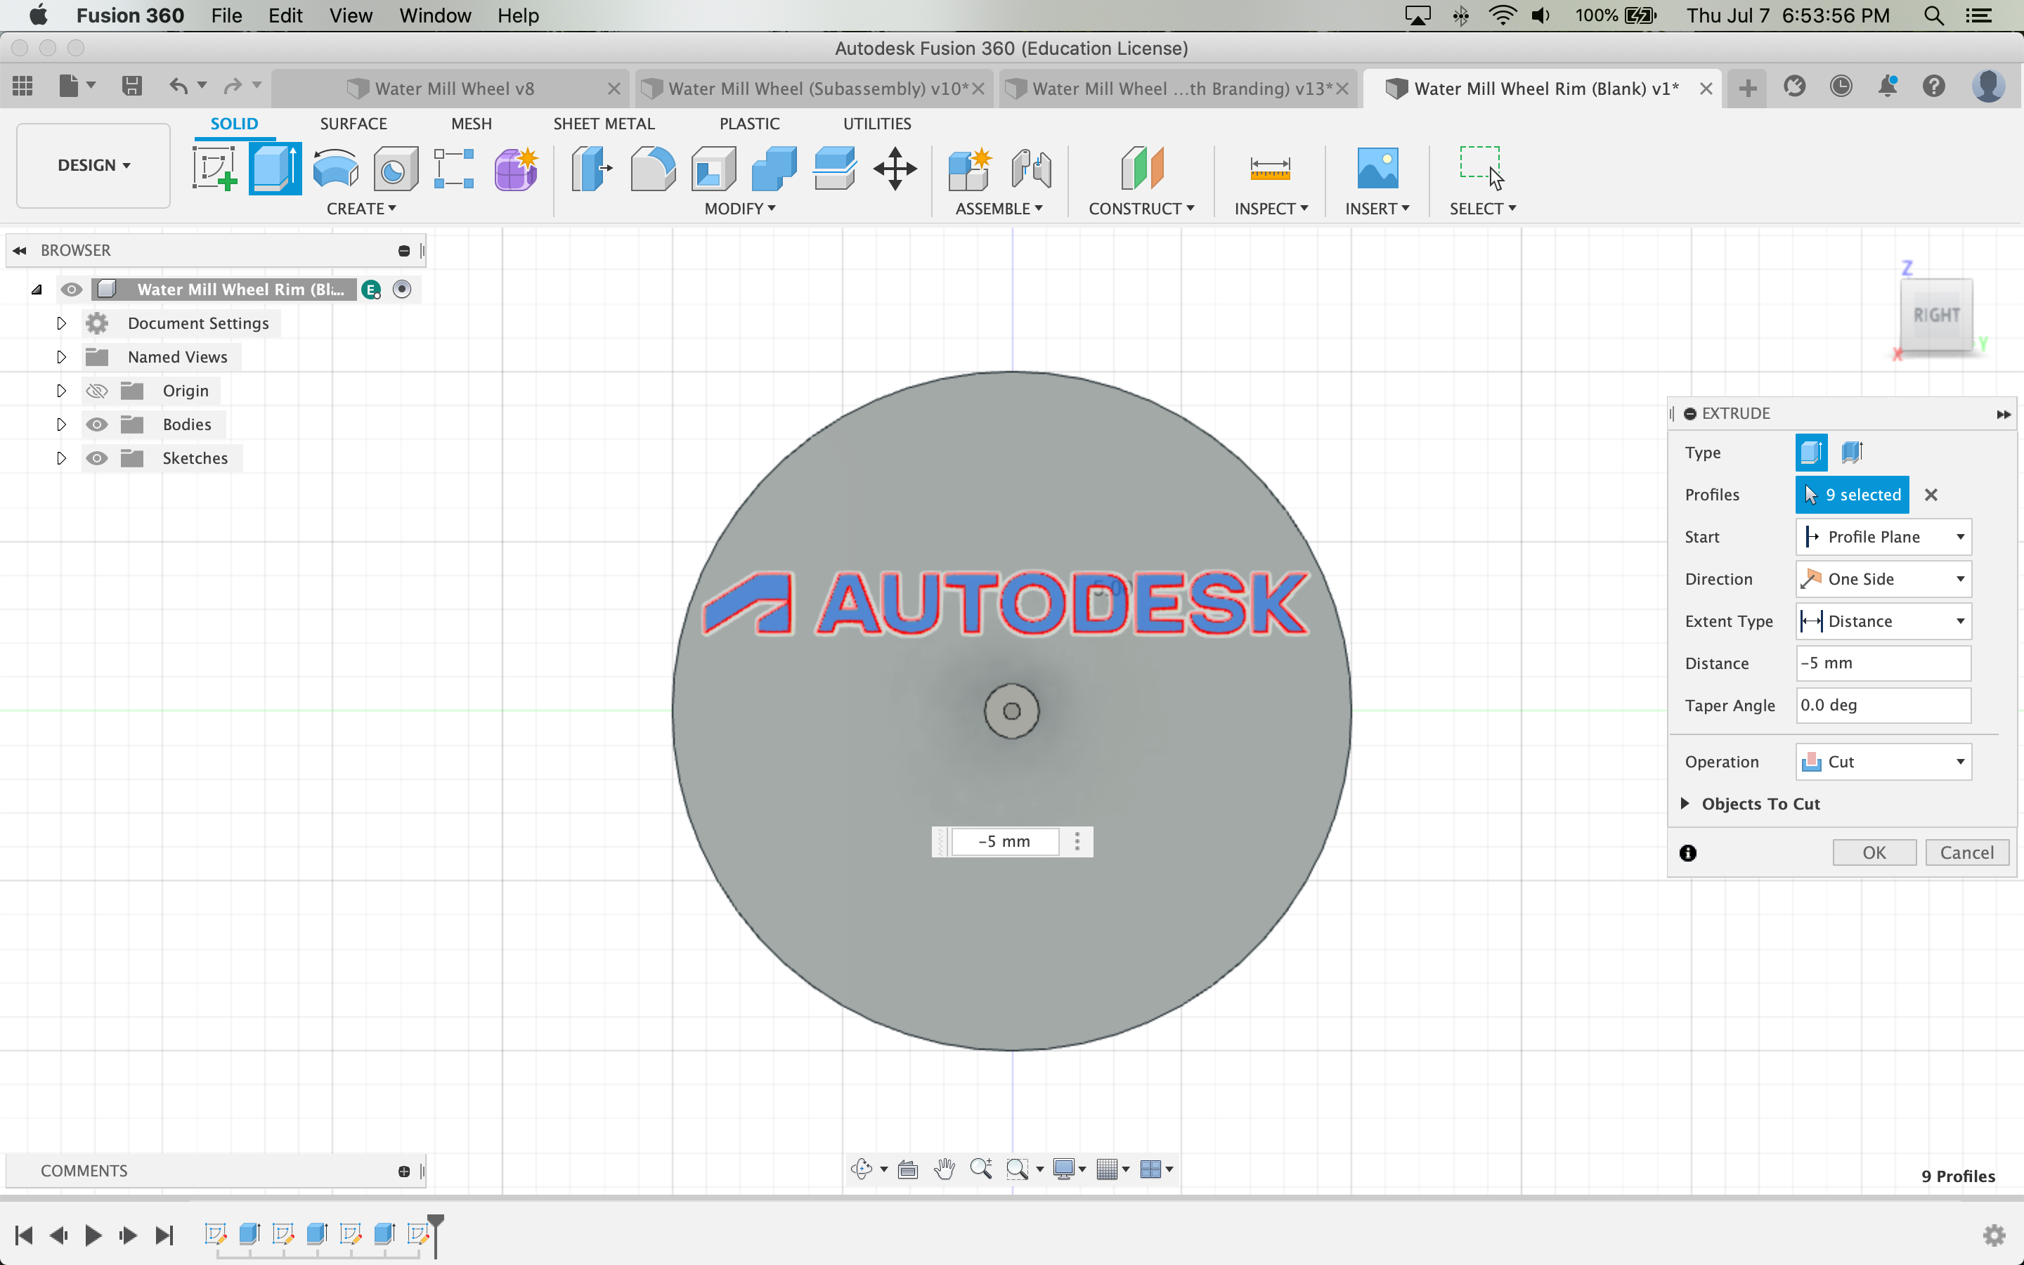2024x1265 pixels.
Task: Select the Press Pull tool
Action: point(592,168)
